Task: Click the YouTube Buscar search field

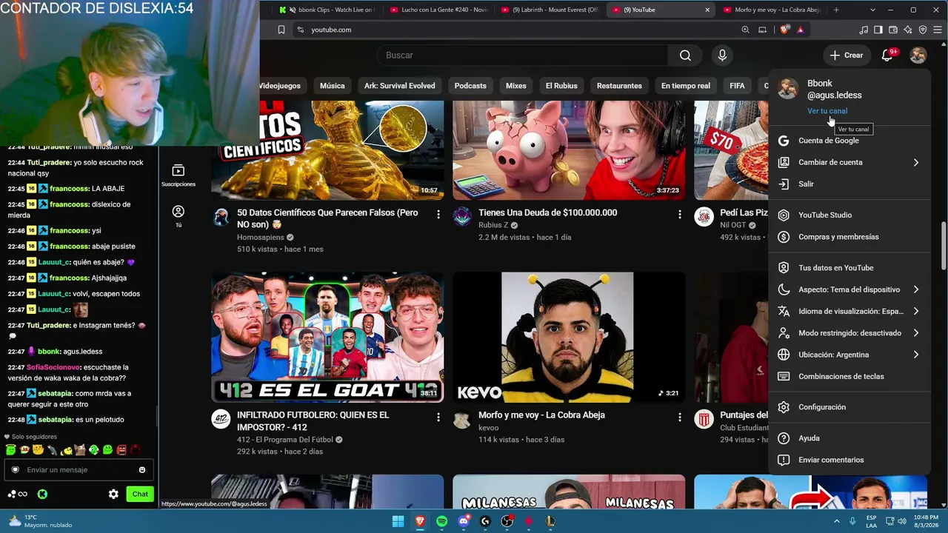Action: click(523, 56)
